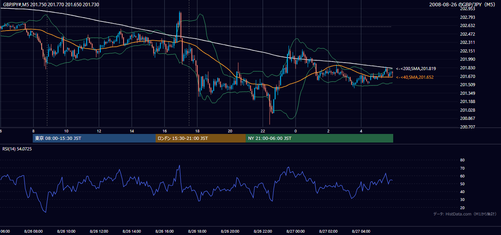Click the 8/27 00:00 date label

pos(296,231)
